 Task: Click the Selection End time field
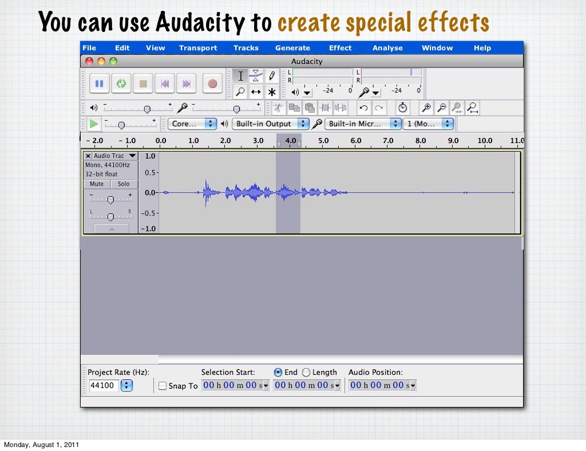click(307, 385)
